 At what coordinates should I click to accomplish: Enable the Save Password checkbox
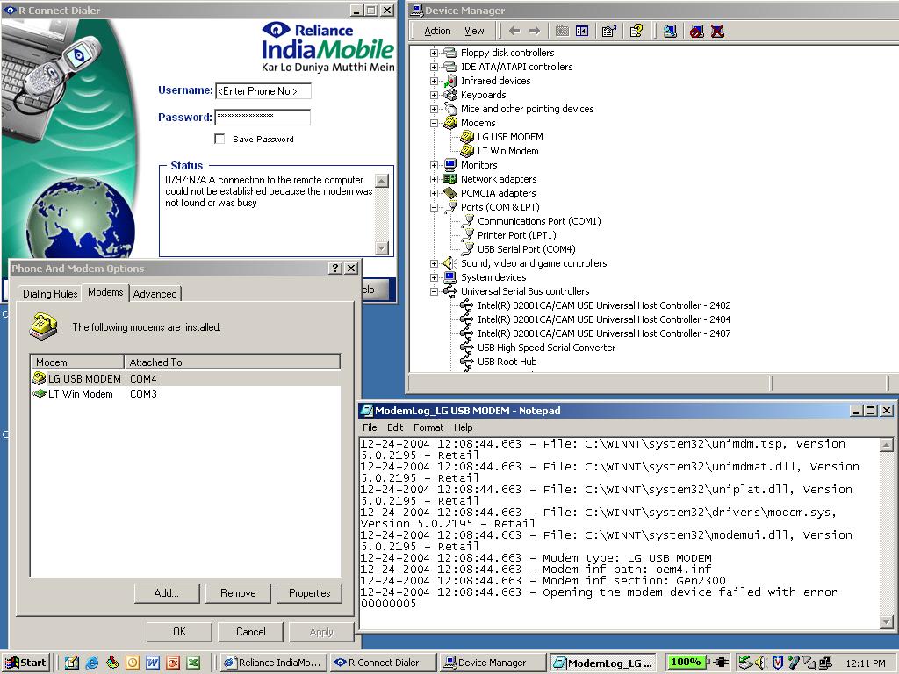click(219, 139)
